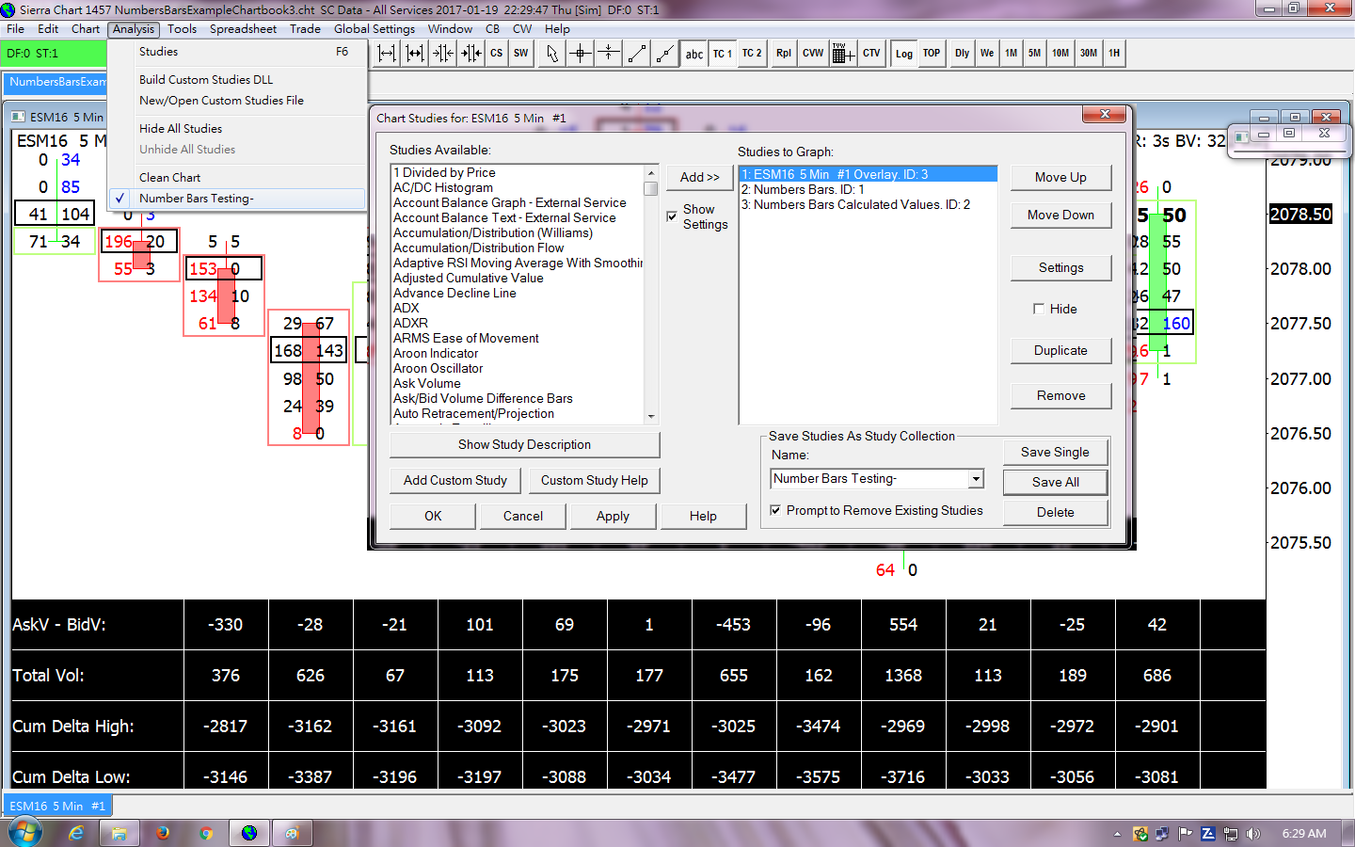Viewport: 1355px width, 847px height.
Task: Open Chrome from the taskbar
Action: 206,833
